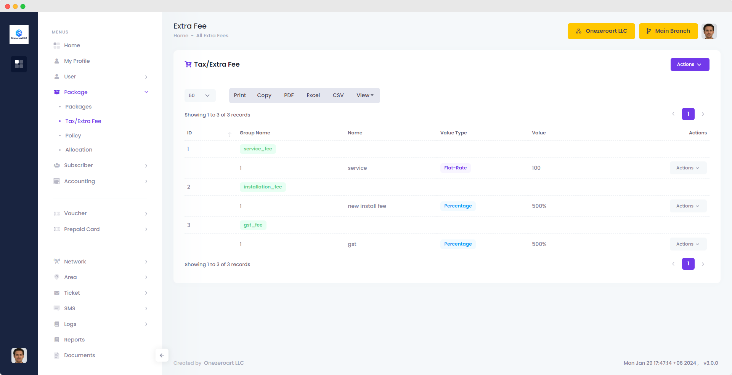This screenshot has width=732, height=375.
Task: Click the User menu icon
Action: pyautogui.click(x=57, y=77)
